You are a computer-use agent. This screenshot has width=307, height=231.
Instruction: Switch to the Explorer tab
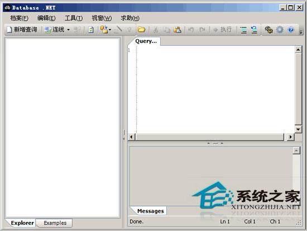(22, 223)
